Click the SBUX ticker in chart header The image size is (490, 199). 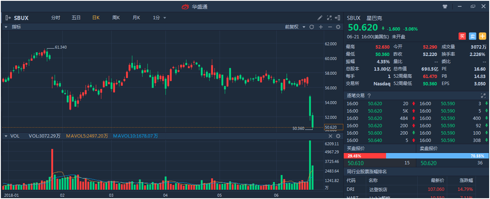[x=21, y=18]
